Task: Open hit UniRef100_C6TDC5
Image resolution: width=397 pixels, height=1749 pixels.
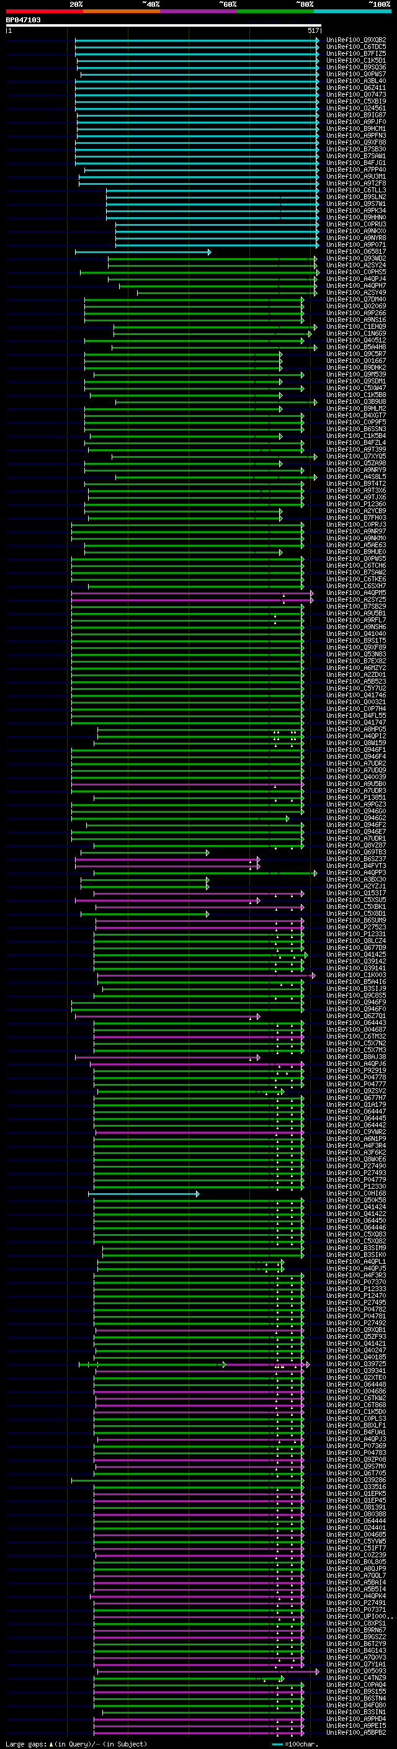Action: [x=356, y=47]
